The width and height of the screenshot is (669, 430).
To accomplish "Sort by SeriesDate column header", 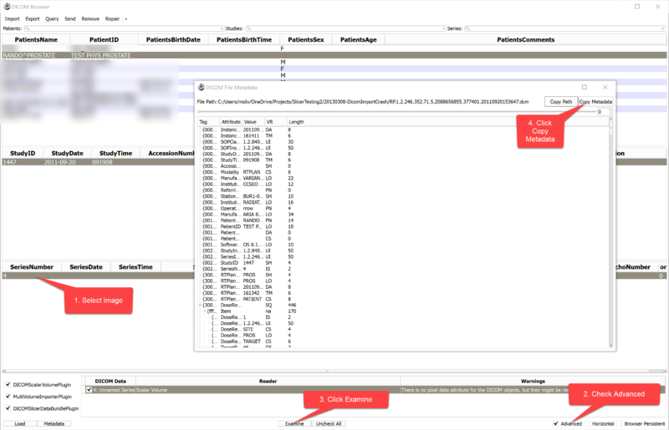I will click(x=86, y=267).
